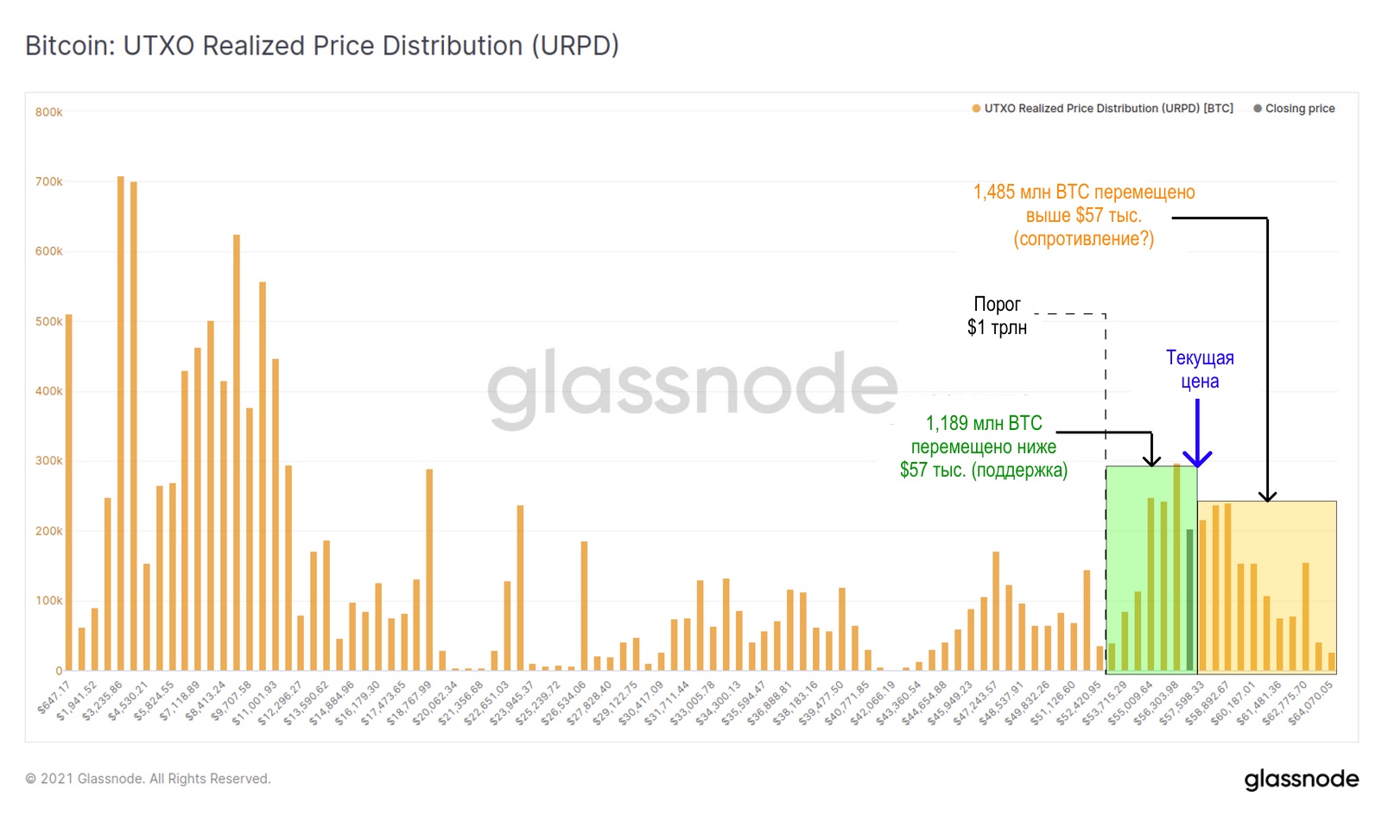Click the orange URPD legend dot
The height and width of the screenshot is (815, 1382).
[x=976, y=109]
